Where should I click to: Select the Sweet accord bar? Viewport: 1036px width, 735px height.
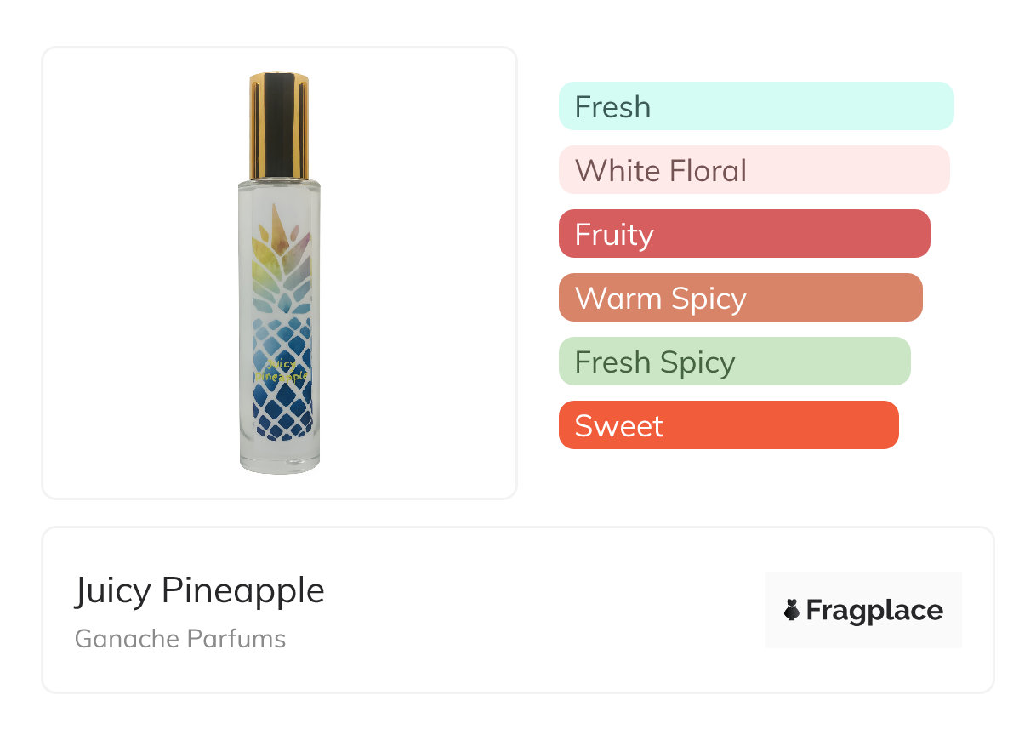[x=729, y=425]
